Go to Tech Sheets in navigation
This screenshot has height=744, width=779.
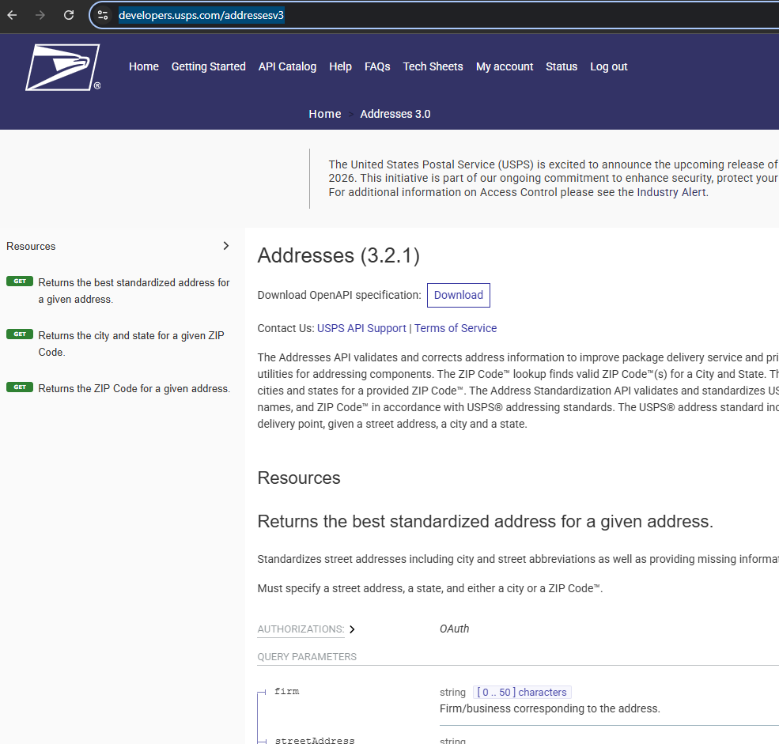(x=433, y=66)
